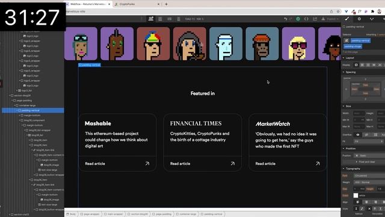Image resolution: width=385 pixels, height=217 pixels.
Task: Set font style to italic
Action: 362,209
